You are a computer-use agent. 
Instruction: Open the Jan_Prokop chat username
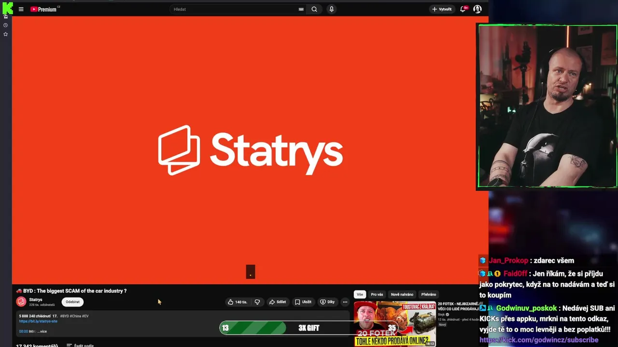(508, 261)
